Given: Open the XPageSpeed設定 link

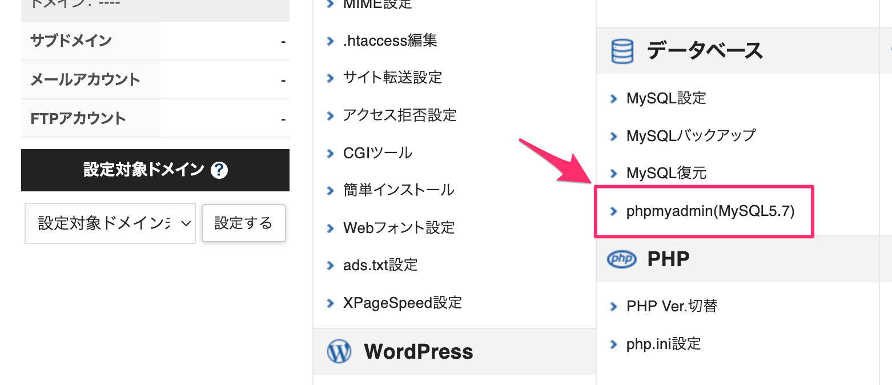Looking at the screenshot, I should (x=403, y=302).
